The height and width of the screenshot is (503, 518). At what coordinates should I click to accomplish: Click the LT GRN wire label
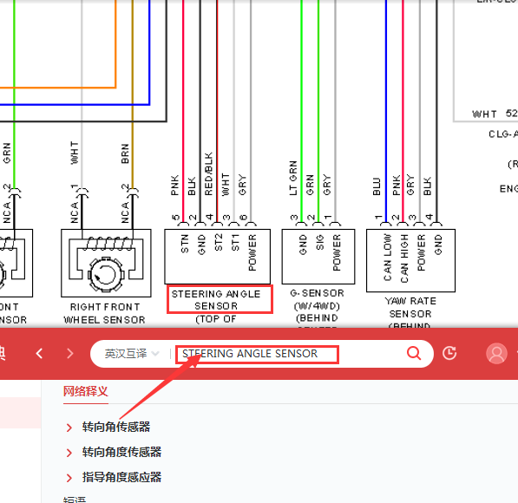tap(293, 179)
